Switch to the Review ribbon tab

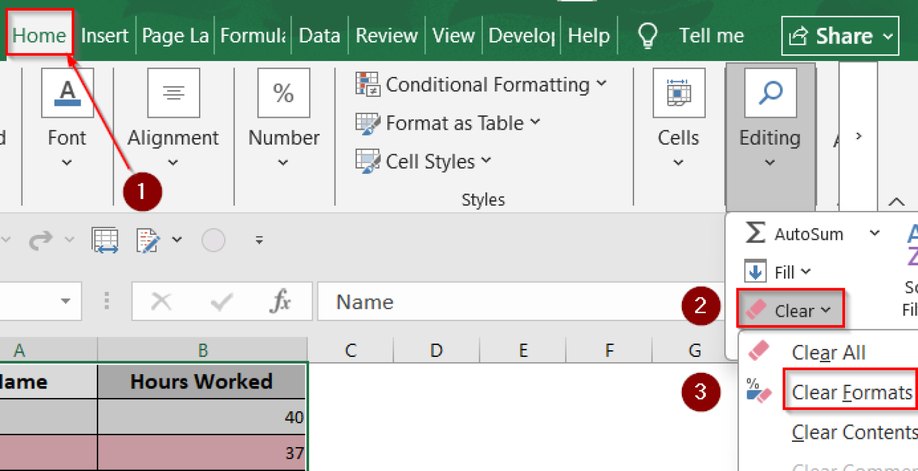386,35
